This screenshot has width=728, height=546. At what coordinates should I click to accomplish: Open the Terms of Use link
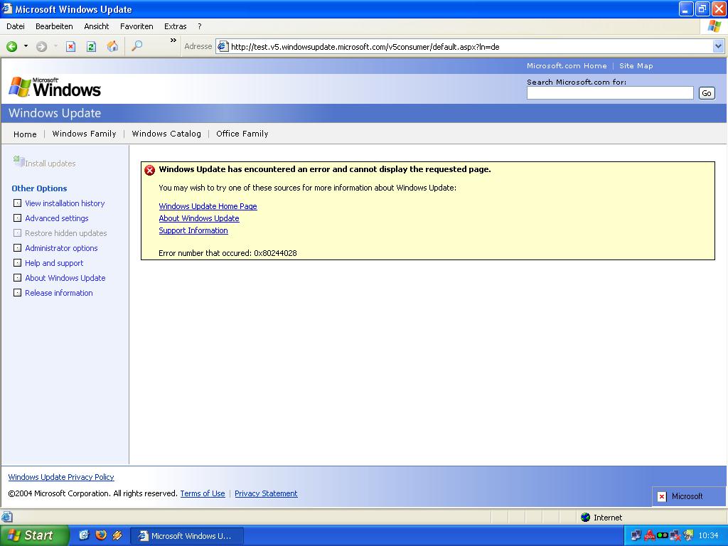(x=203, y=493)
